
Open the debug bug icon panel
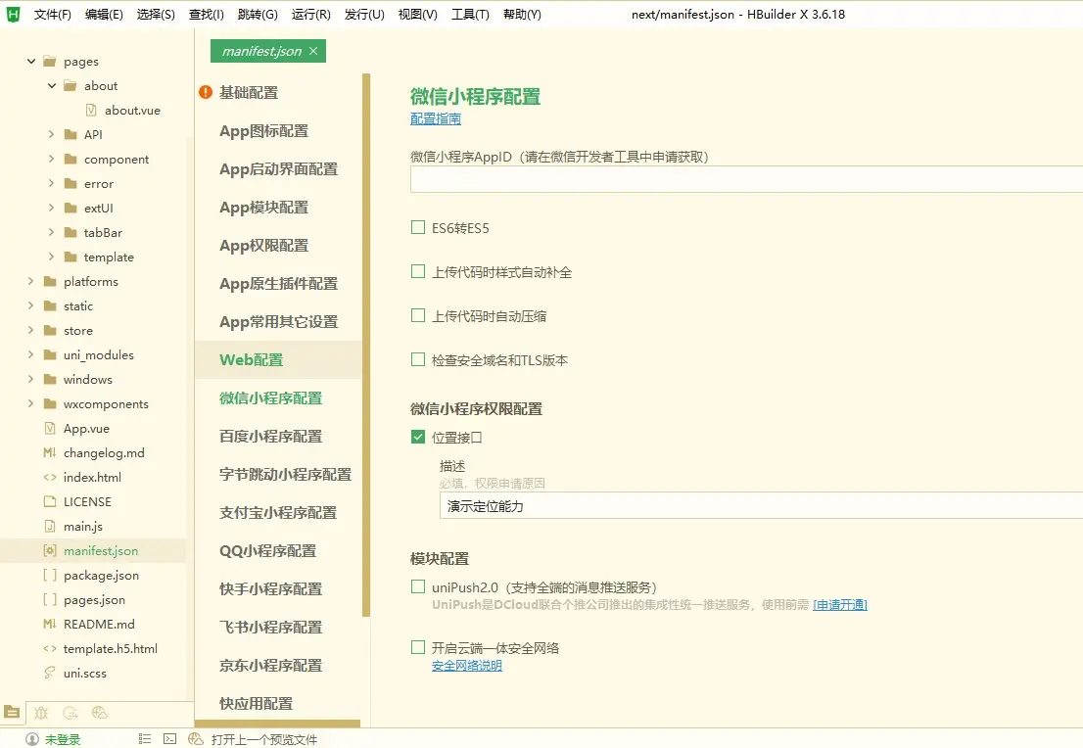click(x=41, y=713)
